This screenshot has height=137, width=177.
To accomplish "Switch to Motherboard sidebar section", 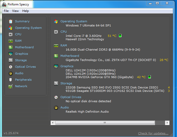I will pyautogui.click(x=24, y=47).
